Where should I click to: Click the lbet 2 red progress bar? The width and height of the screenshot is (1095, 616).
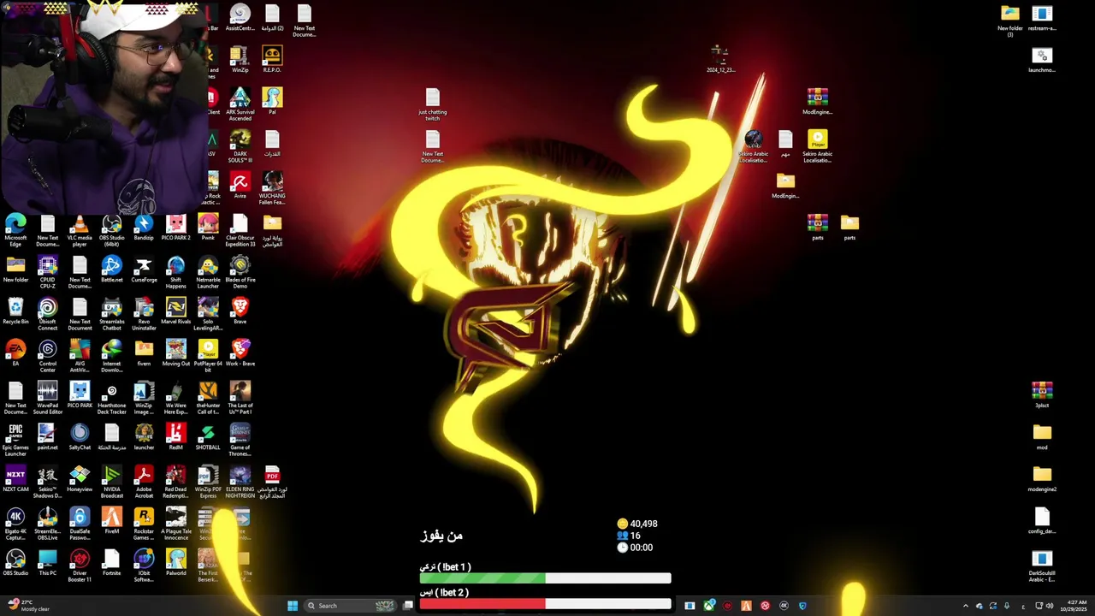pyautogui.click(x=545, y=604)
